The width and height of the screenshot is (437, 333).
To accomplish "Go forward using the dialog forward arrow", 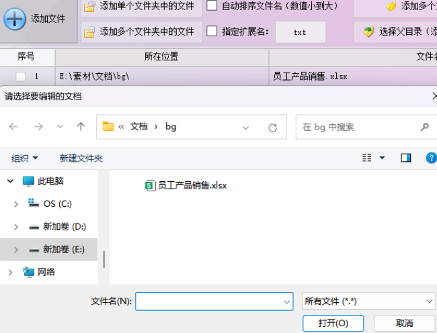I will 38,127.
